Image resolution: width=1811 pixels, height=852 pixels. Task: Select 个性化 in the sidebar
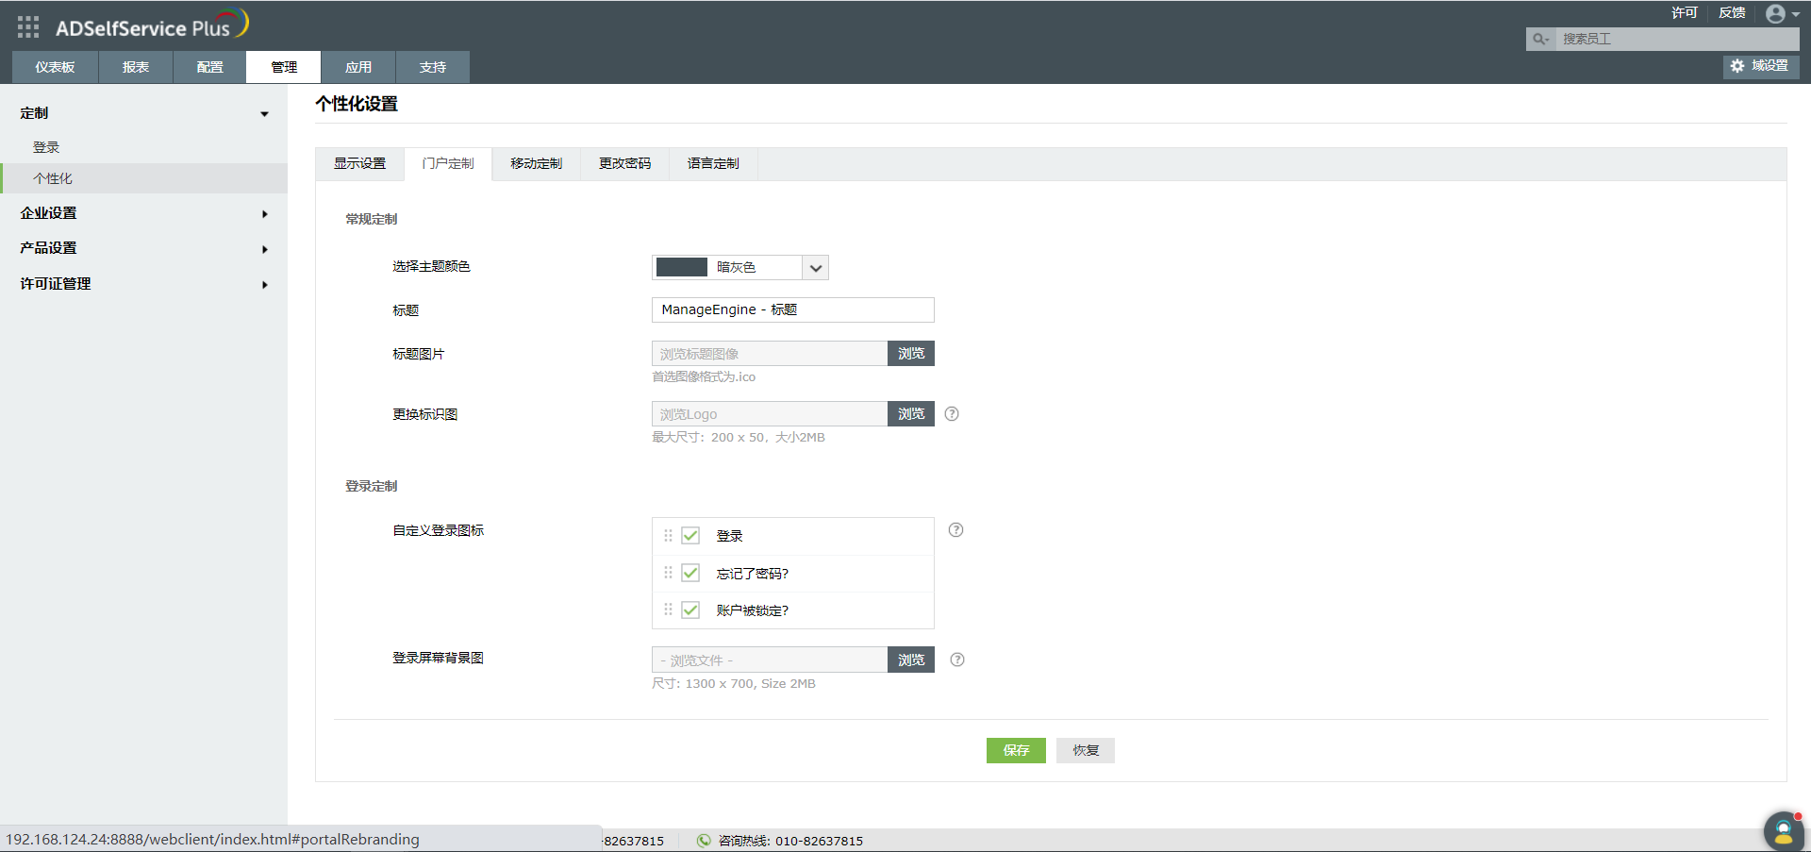pos(144,178)
